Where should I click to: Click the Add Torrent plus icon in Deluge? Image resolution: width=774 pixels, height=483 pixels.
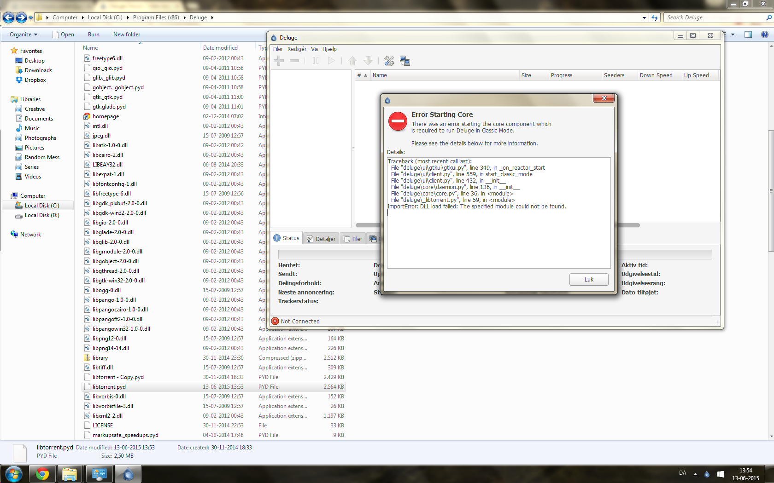pyautogui.click(x=279, y=61)
